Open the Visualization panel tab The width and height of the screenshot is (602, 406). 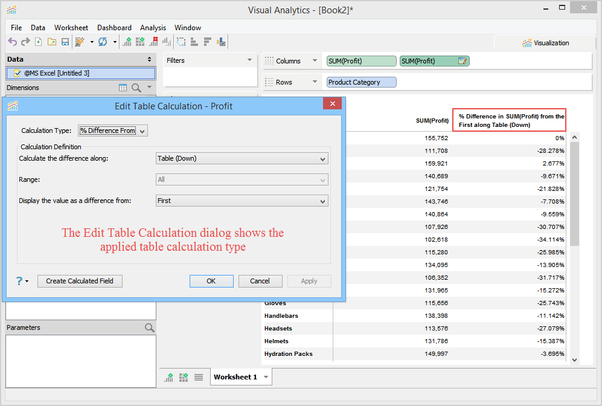pyautogui.click(x=545, y=43)
